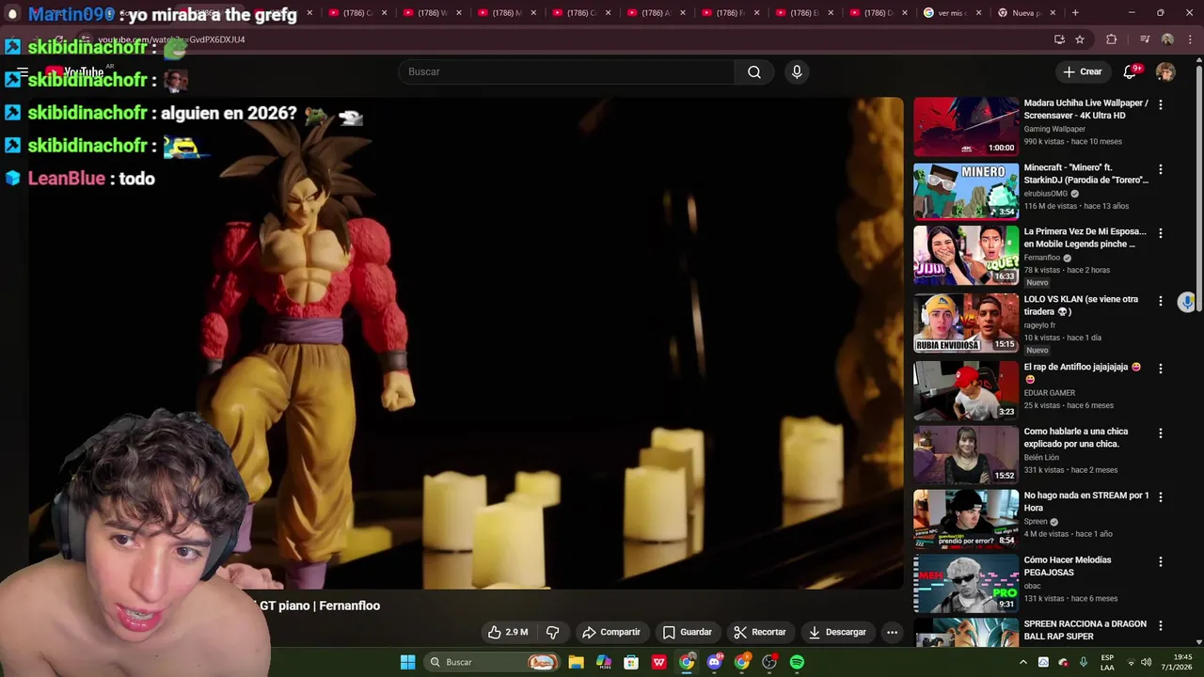Image resolution: width=1204 pixels, height=677 pixels.
Task: Click the YouTube Buscar search field
Action: 567,72
